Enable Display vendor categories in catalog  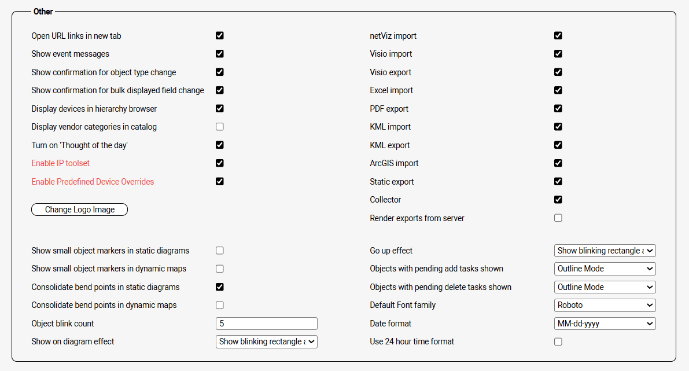(220, 127)
